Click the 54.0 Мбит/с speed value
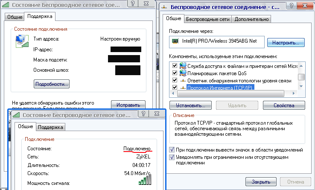 [137, 173]
